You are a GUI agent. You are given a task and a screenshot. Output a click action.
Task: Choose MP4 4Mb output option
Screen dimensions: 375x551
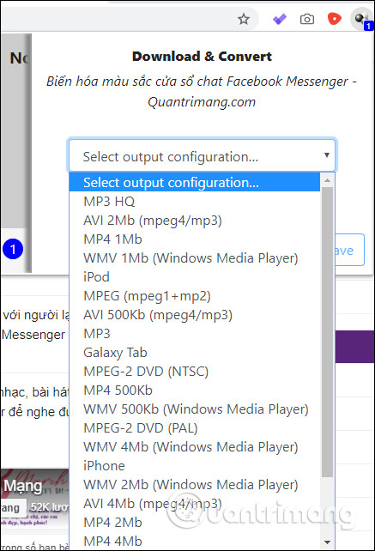195,542
